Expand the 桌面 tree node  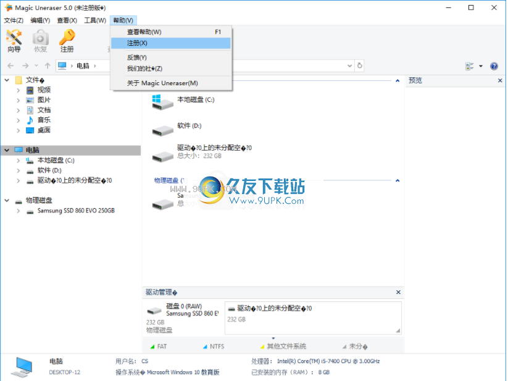click(x=19, y=130)
